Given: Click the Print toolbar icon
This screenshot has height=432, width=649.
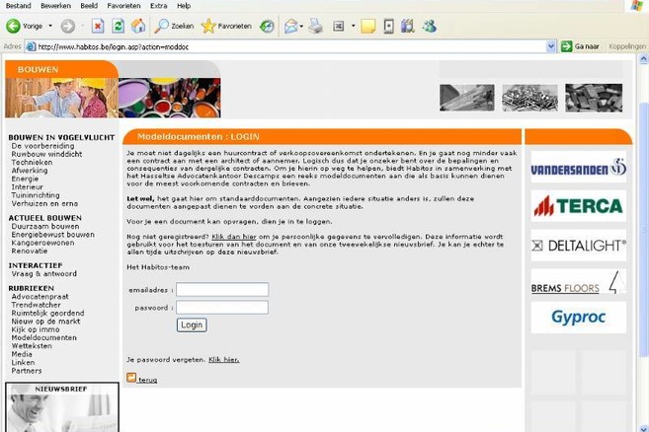Looking at the screenshot, I should click(x=315, y=27).
